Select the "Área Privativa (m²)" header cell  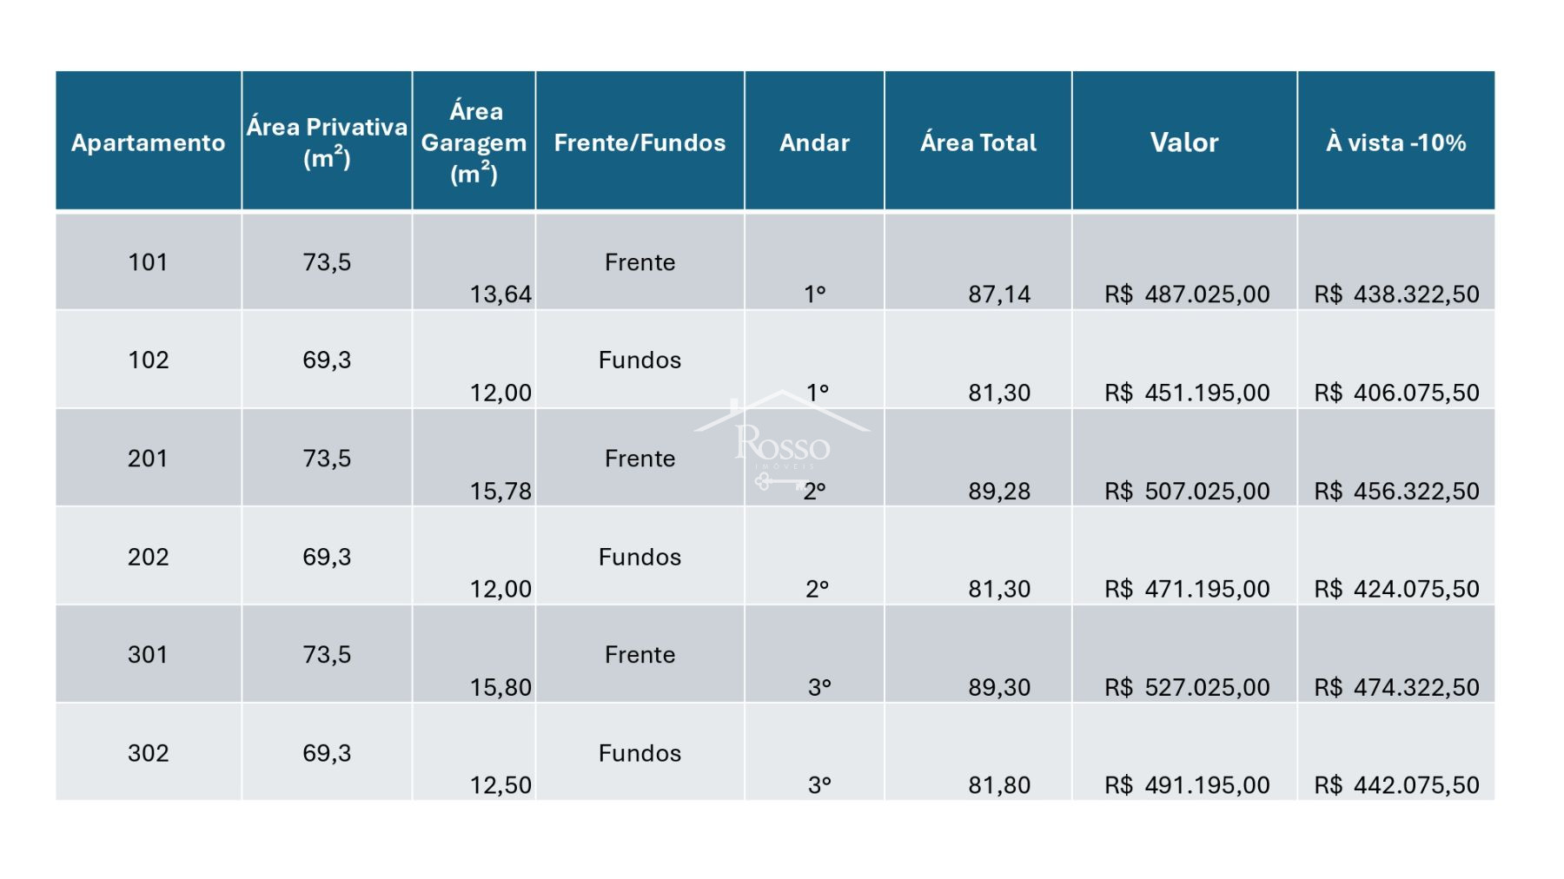(327, 142)
